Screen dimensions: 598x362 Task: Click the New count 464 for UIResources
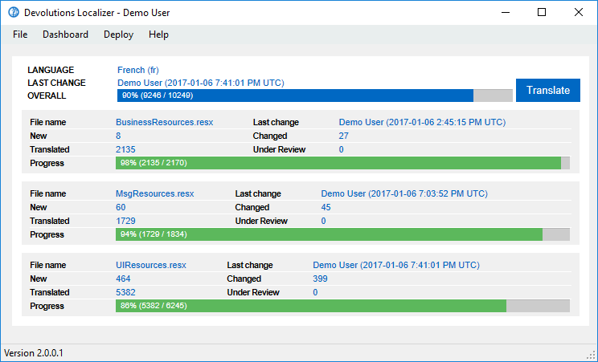click(x=123, y=279)
